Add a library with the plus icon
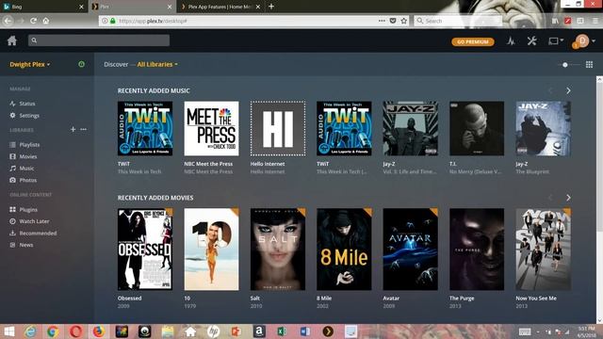This screenshot has height=339, width=603. click(x=73, y=130)
